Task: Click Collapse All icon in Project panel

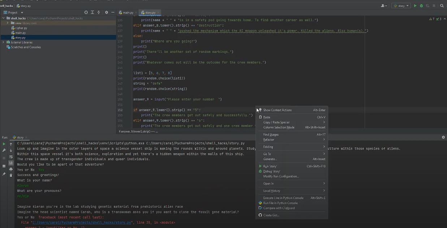Action: click(x=99, y=12)
